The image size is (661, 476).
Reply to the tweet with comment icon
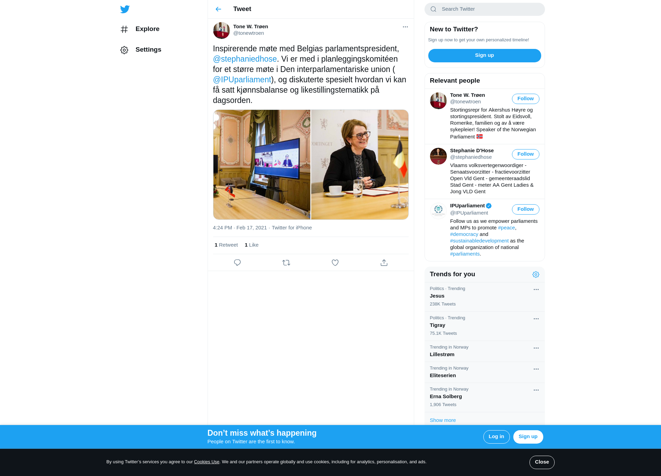[x=237, y=262]
